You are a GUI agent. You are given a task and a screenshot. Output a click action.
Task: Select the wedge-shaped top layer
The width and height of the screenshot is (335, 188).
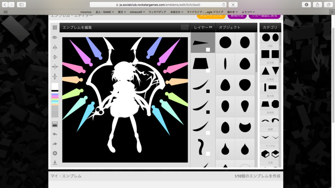[x=203, y=43]
